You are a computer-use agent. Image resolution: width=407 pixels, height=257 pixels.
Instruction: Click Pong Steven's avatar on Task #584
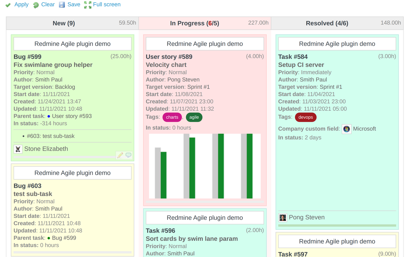click(x=283, y=217)
